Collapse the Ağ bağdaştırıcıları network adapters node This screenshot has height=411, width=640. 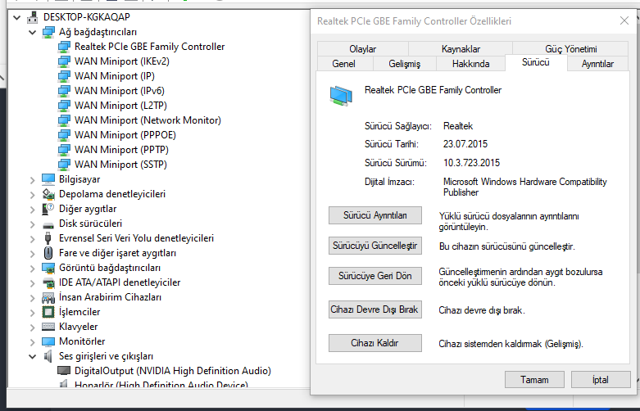(x=32, y=32)
